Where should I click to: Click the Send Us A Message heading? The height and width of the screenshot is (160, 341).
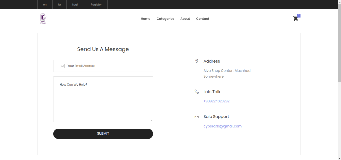click(103, 49)
